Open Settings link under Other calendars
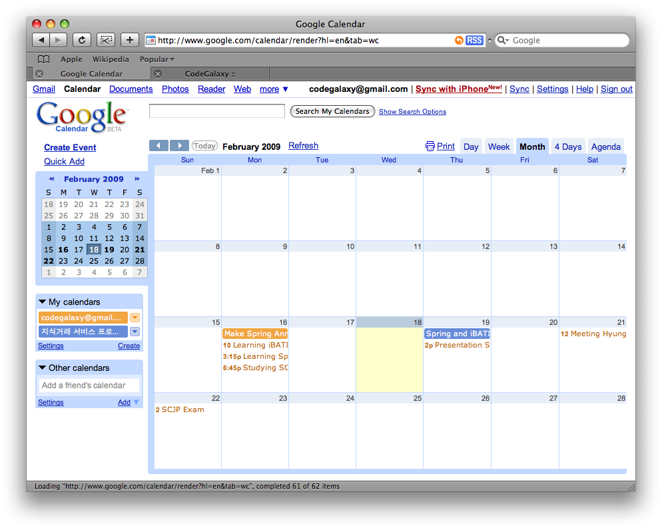 tap(51, 402)
